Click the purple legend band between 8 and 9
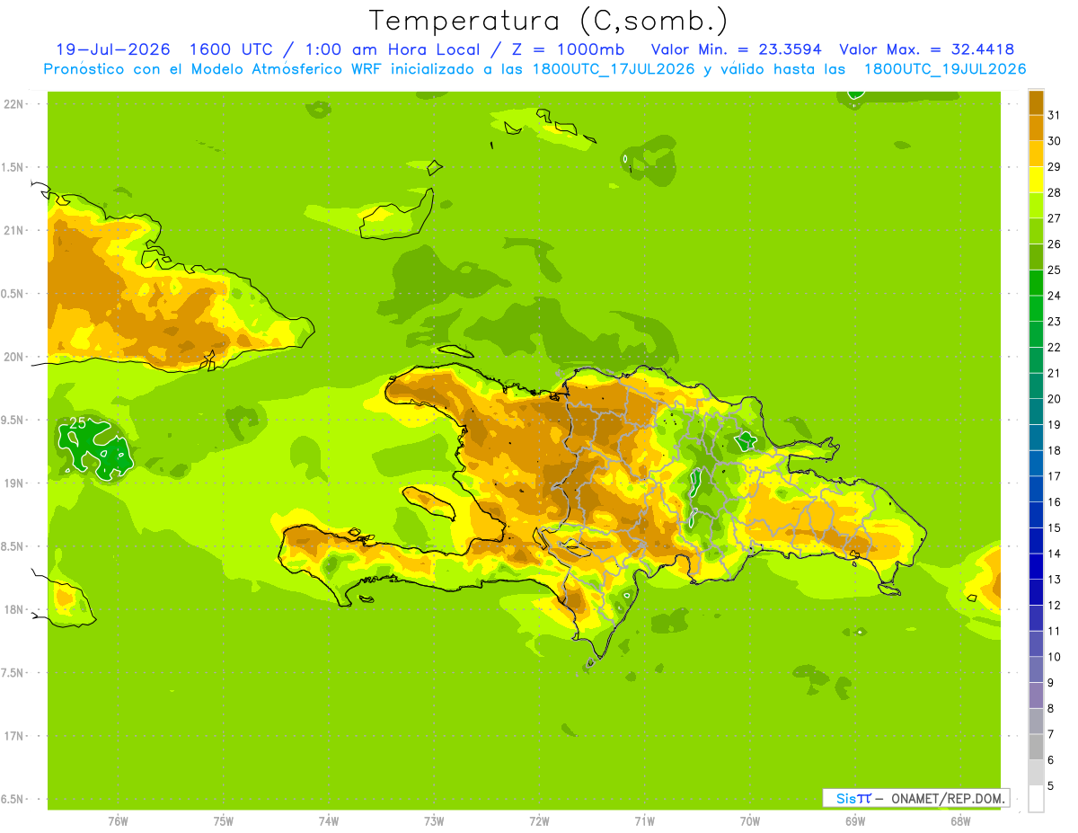 [x=1036, y=696]
